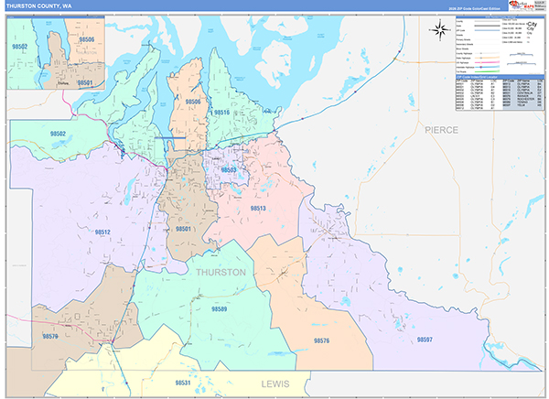Click the 98597 ZIP code label
549x399 pixels.
pyautogui.click(x=425, y=340)
